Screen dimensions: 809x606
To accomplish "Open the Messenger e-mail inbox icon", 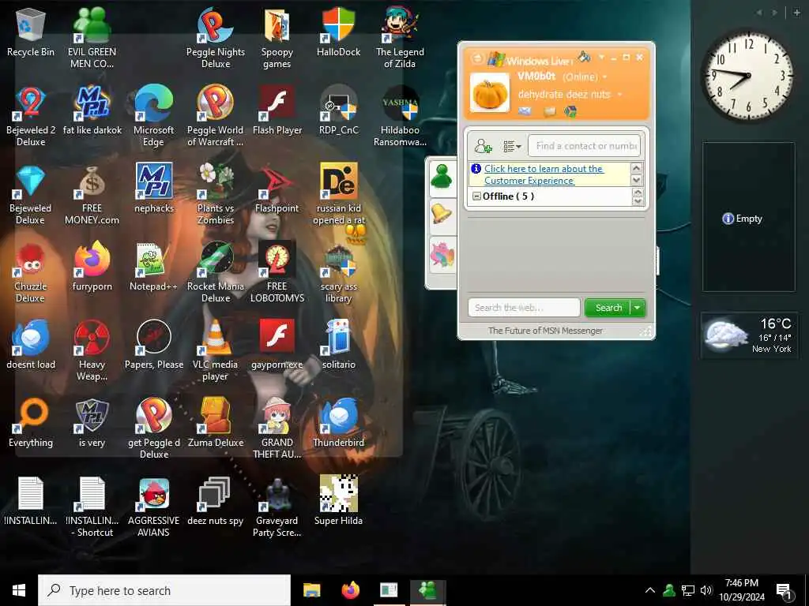I will 525,111.
